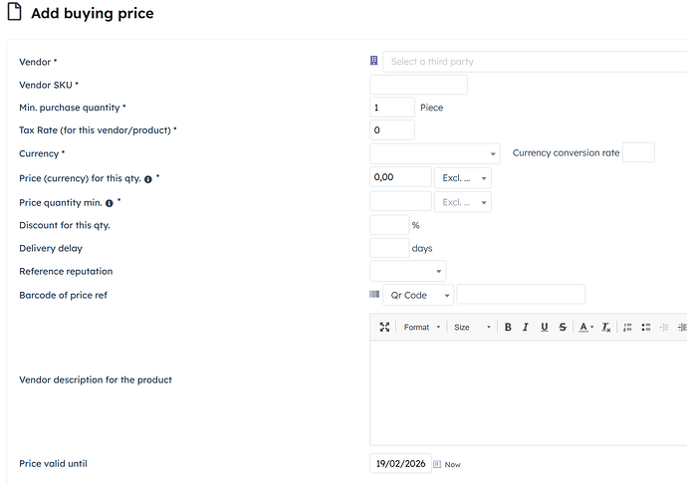Toggle underline in the editor toolbar
This screenshot has height=484, width=687.
[x=544, y=327]
